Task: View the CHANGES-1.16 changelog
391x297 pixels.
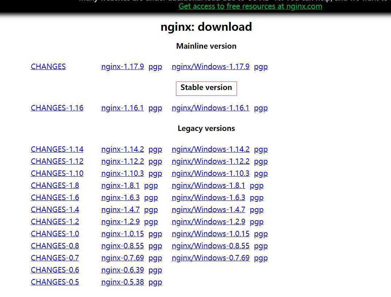Action: pos(57,108)
